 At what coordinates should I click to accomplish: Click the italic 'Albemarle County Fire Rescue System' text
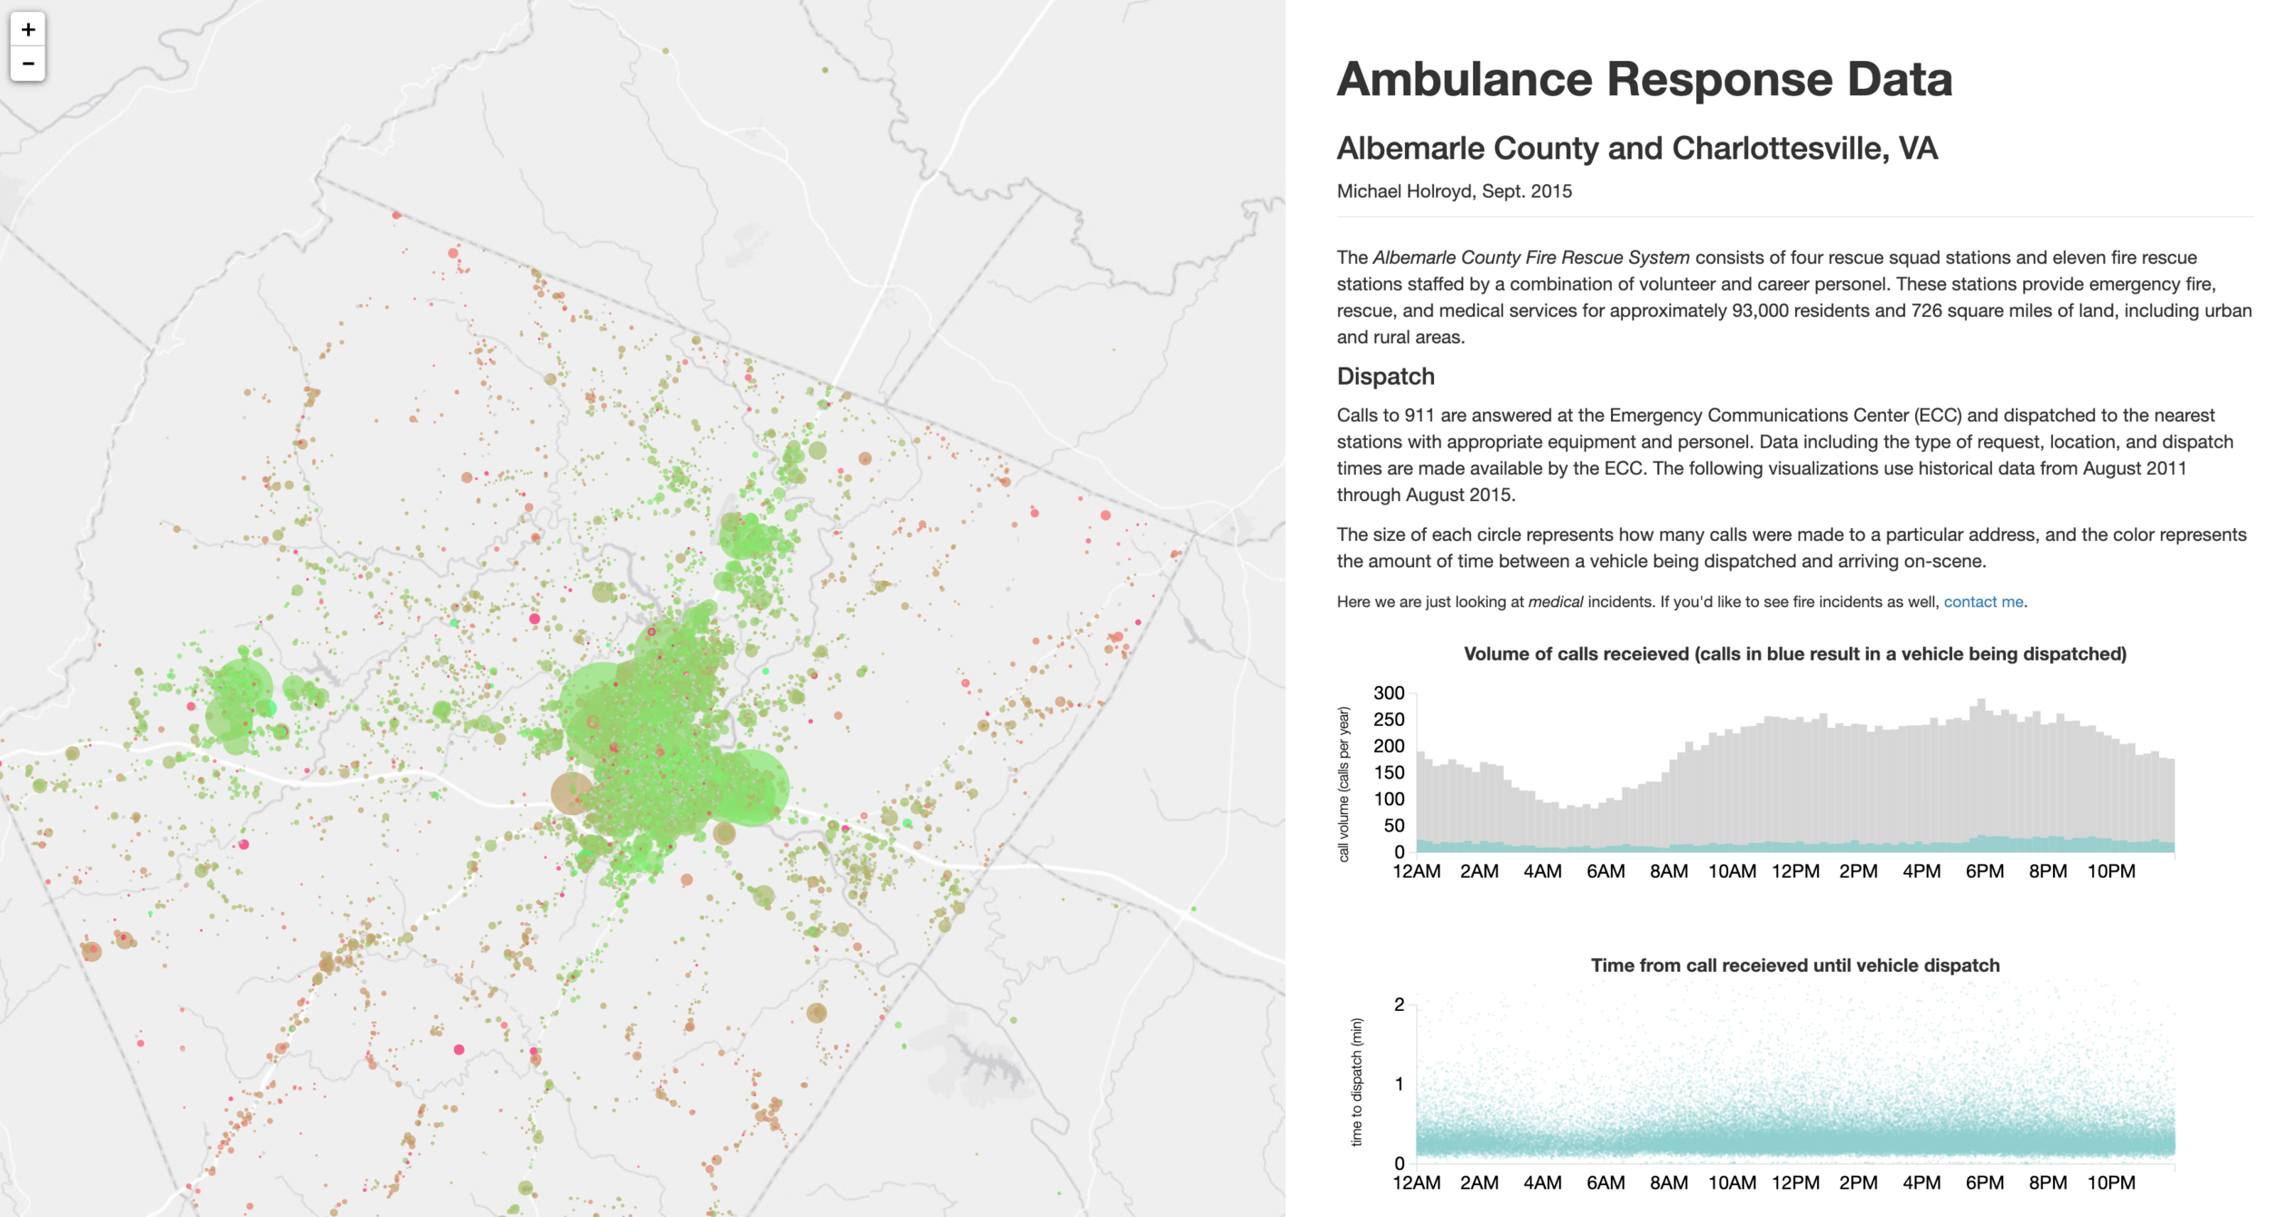(x=1530, y=258)
